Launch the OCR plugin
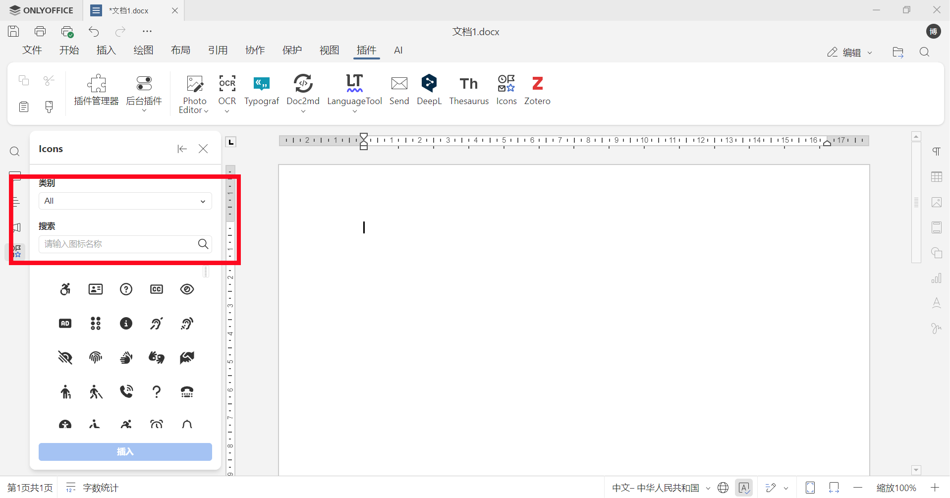This screenshot has width=950, height=498. [x=227, y=90]
